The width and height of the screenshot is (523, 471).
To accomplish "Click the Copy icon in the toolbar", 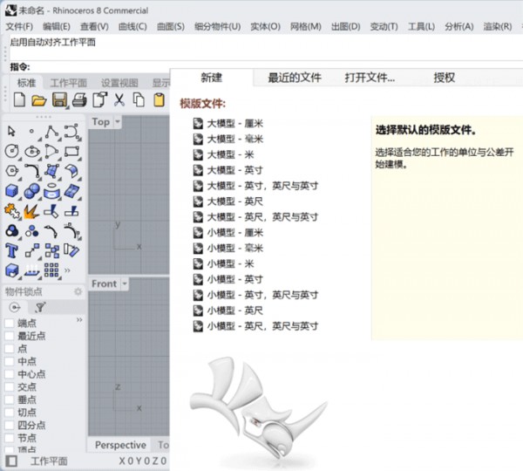I will 139,99.
